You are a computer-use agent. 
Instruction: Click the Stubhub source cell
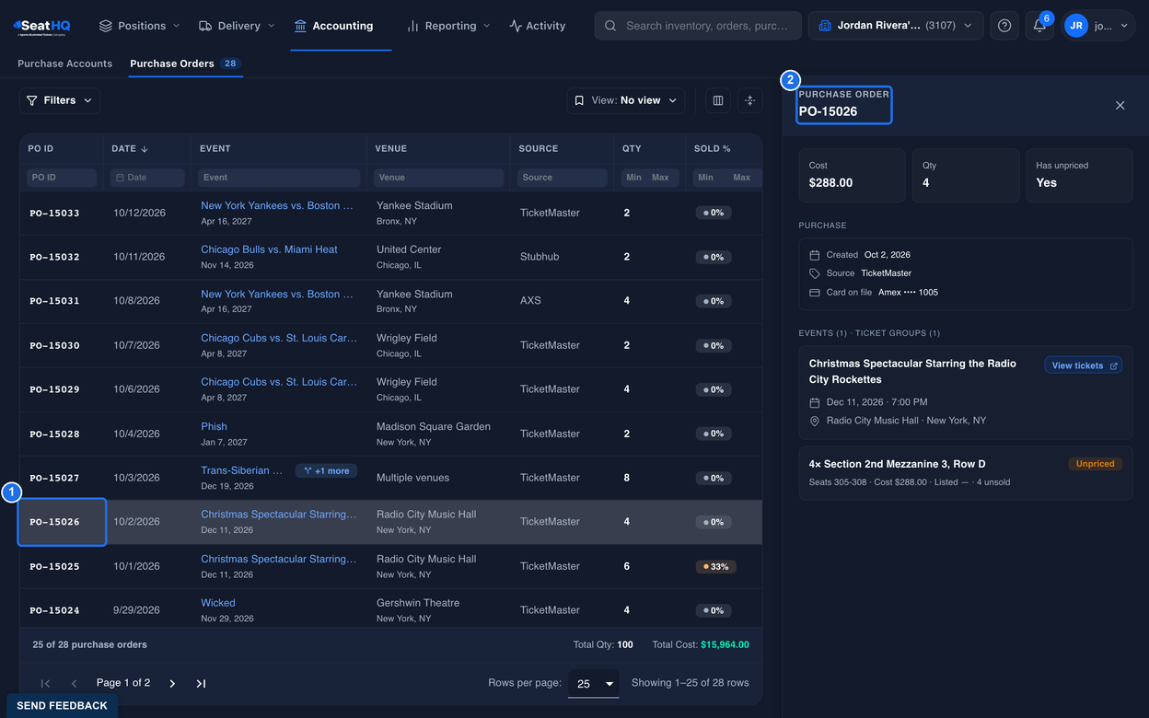540,257
